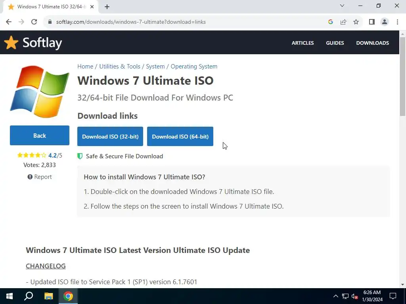The image size is (406, 304).
Task: Open the tab search chevron
Action: click(x=342, y=6)
